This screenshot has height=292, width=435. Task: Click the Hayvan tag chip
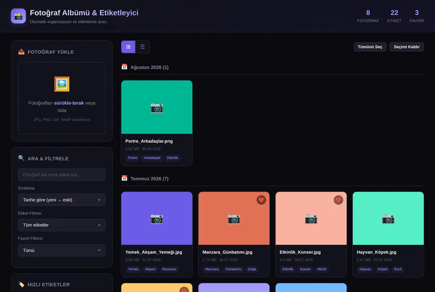click(x=365, y=269)
